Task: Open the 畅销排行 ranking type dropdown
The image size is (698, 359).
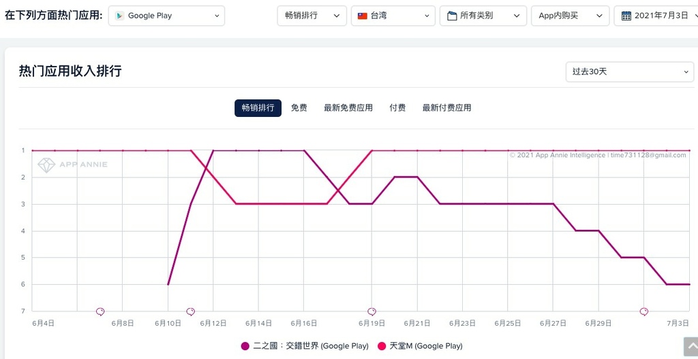Action: tap(312, 16)
